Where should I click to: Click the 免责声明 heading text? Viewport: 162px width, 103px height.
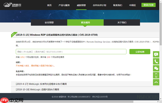click(20, 71)
